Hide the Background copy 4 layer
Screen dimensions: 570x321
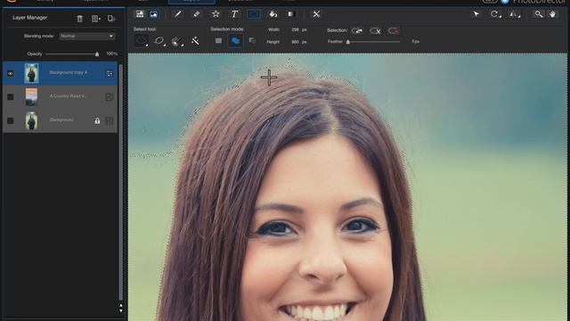point(10,73)
